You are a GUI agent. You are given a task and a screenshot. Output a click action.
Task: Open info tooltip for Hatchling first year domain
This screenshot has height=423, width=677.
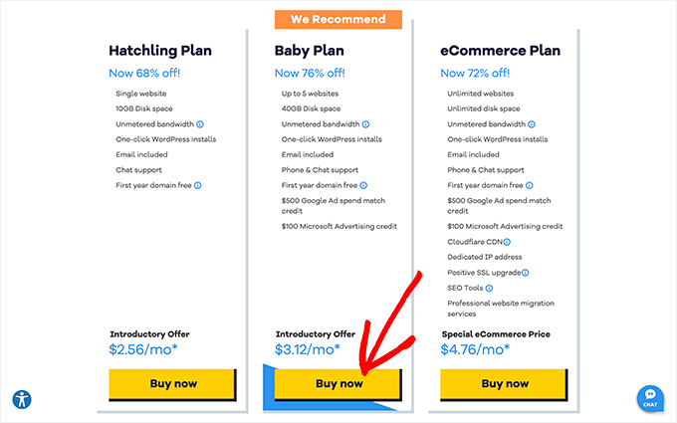pyautogui.click(x=198, y=185)
